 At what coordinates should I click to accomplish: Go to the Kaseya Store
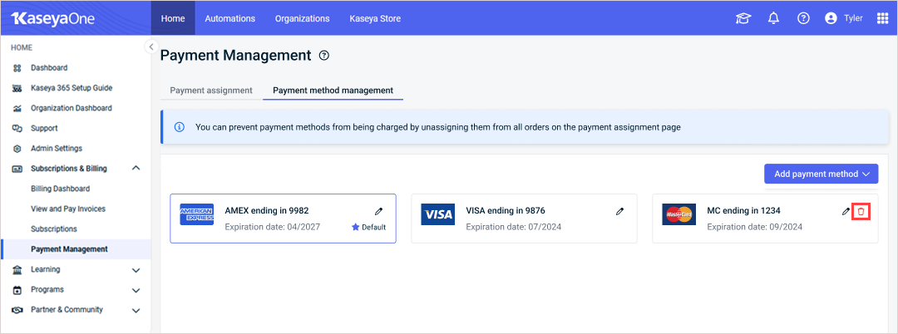[375, 18]
